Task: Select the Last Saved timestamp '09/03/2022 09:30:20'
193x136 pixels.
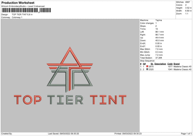Action: (69, 134)
